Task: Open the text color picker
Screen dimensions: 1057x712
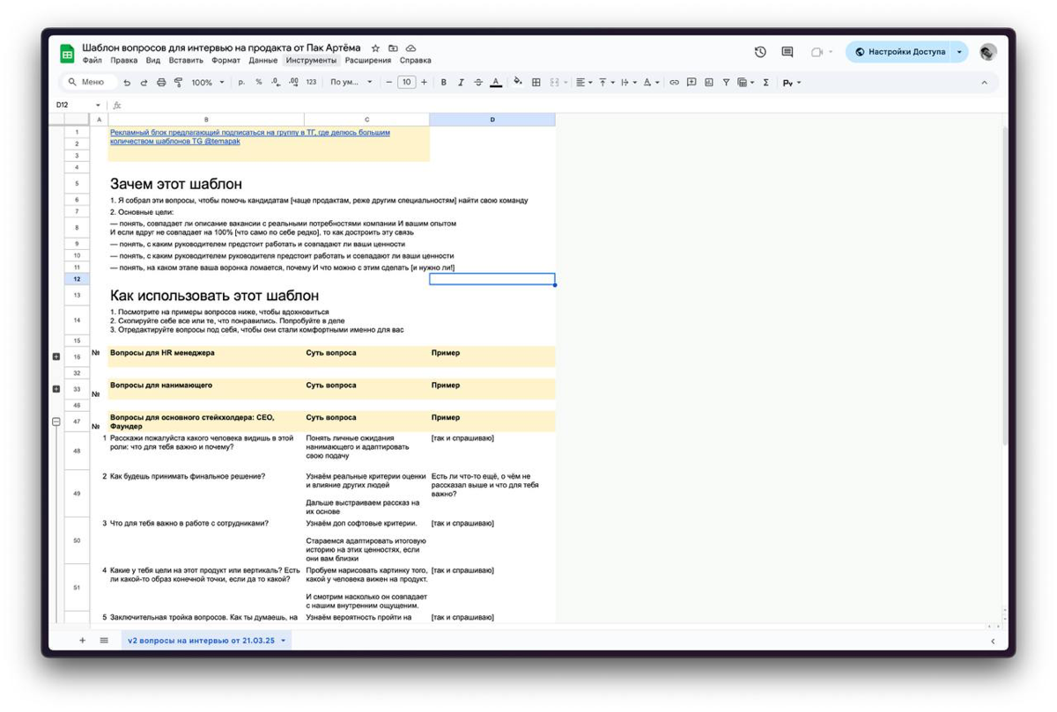Action: 496,83
